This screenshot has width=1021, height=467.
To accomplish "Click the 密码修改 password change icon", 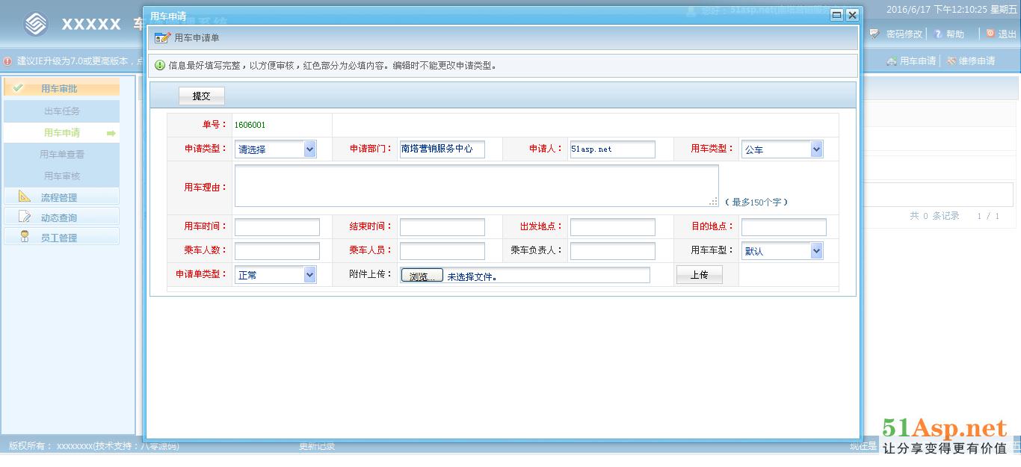I will [874, 34].
